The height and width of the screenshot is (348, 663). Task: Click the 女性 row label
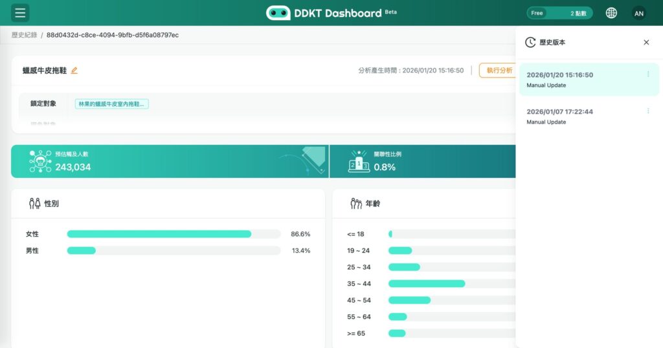(x=32, y=234)
